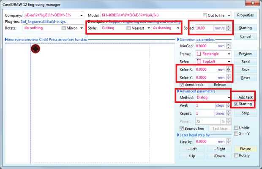Screen dimensions: 262x169
Task: Enable the Unidir checkbox
Action: point(236,128)
